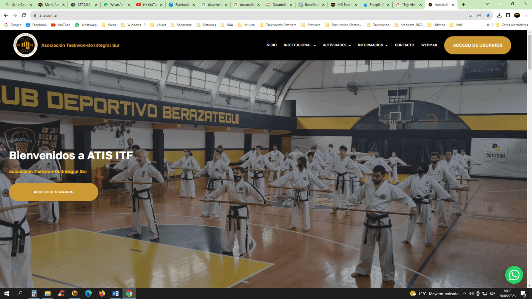Open the Windows Start menu
The height and width of the screenshot is (299, 532).
(7, 293)
